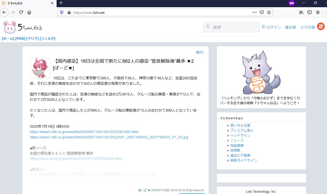
Task: Click the pink-haired girl article thumbnail
Action: click(40, 68)
